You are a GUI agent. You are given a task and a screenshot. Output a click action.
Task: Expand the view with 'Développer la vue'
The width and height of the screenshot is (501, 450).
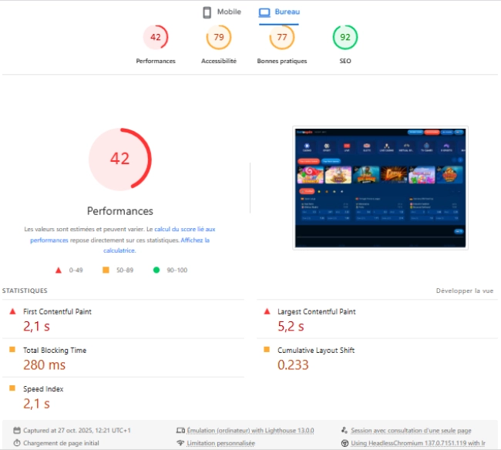(465, 291)
